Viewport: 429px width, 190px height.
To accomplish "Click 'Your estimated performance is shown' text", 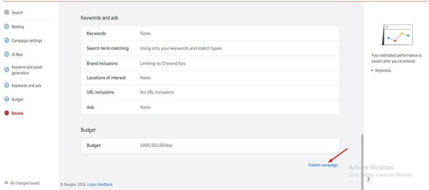I will [x=396, y=58].
